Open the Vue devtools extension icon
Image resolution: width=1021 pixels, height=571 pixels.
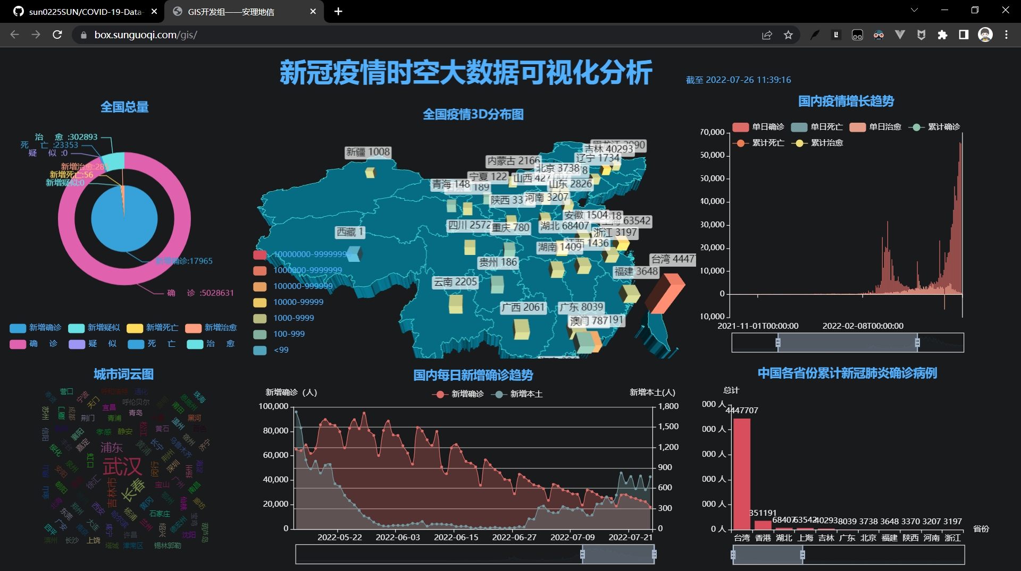click(900, 35)
